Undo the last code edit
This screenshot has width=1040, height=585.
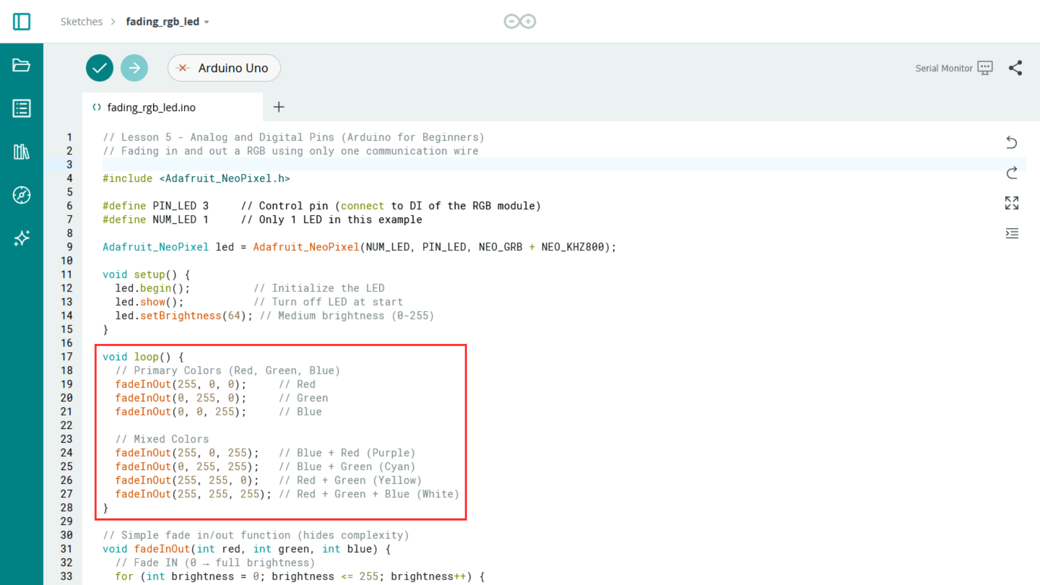(x=1012, y=142)
